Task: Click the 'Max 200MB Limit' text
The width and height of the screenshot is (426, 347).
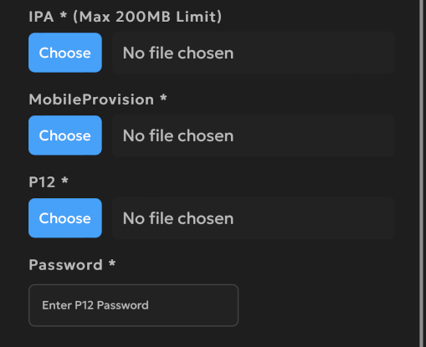Action: pyautogui.click(x=147, y=17)
